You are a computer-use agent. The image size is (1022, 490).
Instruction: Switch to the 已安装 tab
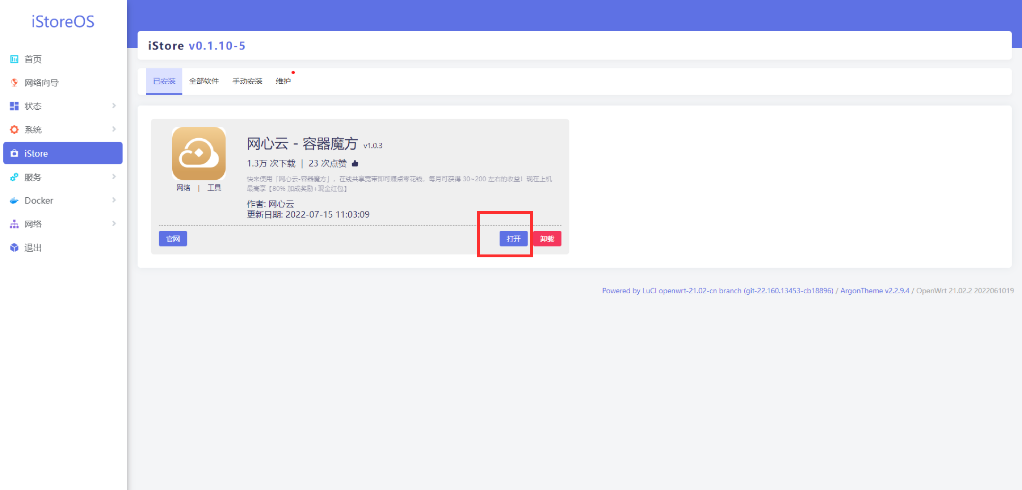164,81
